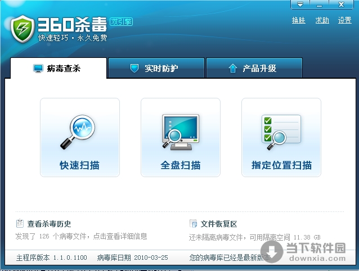
Task: Click the 双引擎 dual engine badge
Action: (121, 21)
